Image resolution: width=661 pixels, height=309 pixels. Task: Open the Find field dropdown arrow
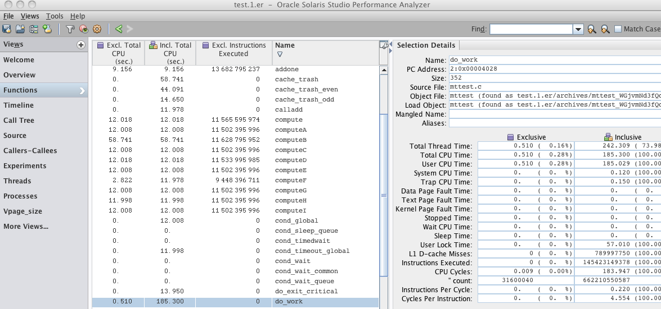coord(578,29)
